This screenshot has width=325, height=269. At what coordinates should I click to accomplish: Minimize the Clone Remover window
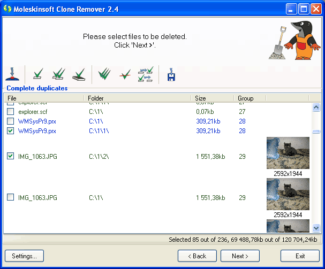tap(291, 9)
